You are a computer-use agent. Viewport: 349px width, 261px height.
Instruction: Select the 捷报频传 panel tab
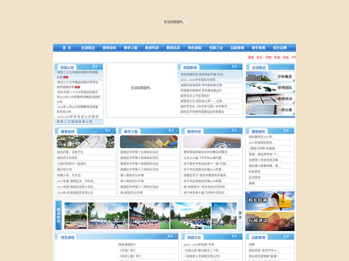258,131
